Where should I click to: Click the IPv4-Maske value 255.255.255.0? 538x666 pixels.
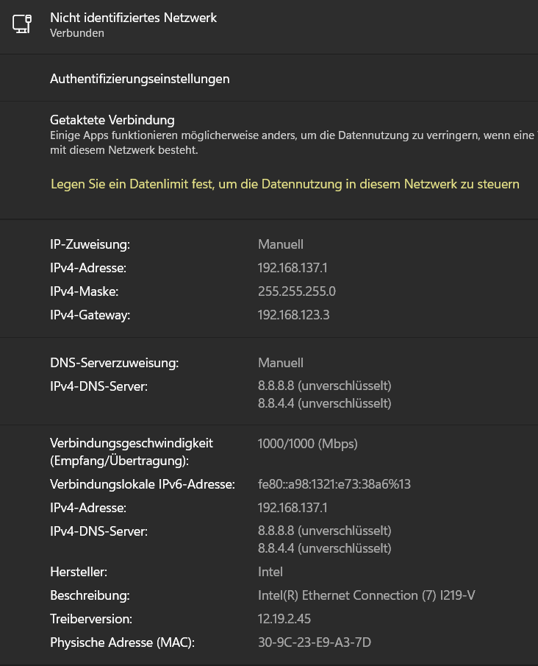coord(296,291)
